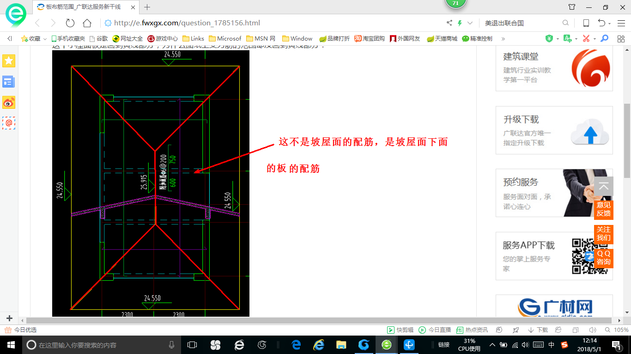Open the 淘宝团购 bookmark
The width and height of the screenshot is (631, 354).
point(370,39)
